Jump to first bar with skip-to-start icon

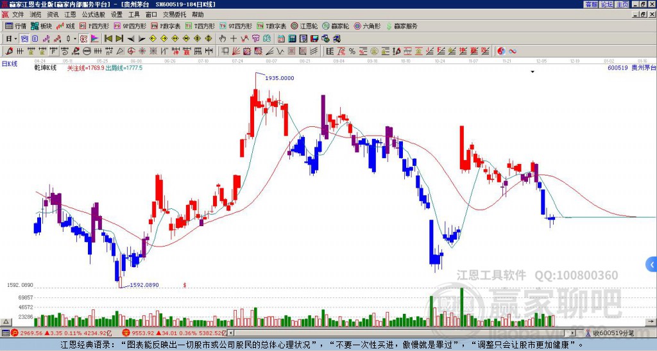pos(108,39)
